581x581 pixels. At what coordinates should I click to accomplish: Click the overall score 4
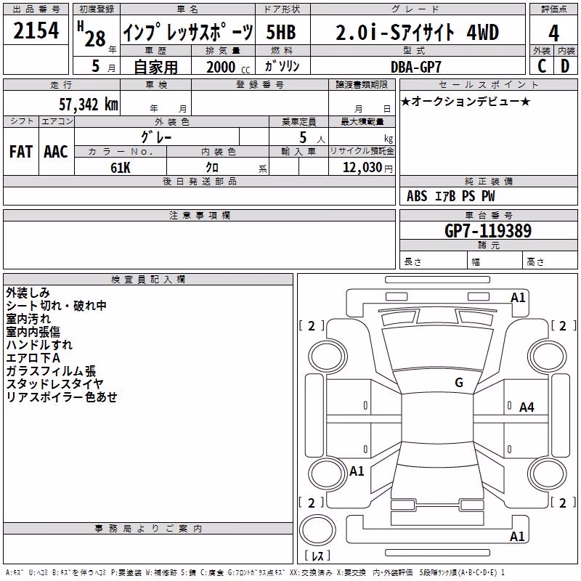coord(553,33)
